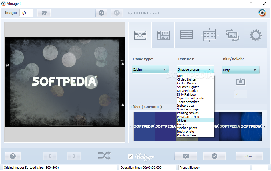Screen dimensions: 271x171
Task: Pick Rusty photo texture
Action: (x=196, y=132)
